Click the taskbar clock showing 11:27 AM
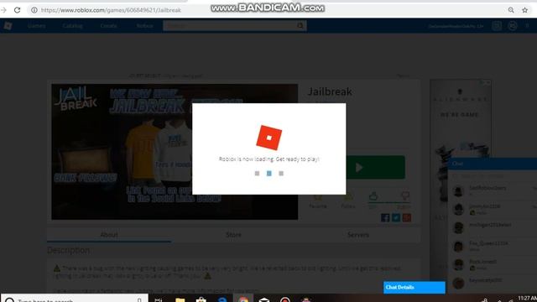 coord(528,299)
